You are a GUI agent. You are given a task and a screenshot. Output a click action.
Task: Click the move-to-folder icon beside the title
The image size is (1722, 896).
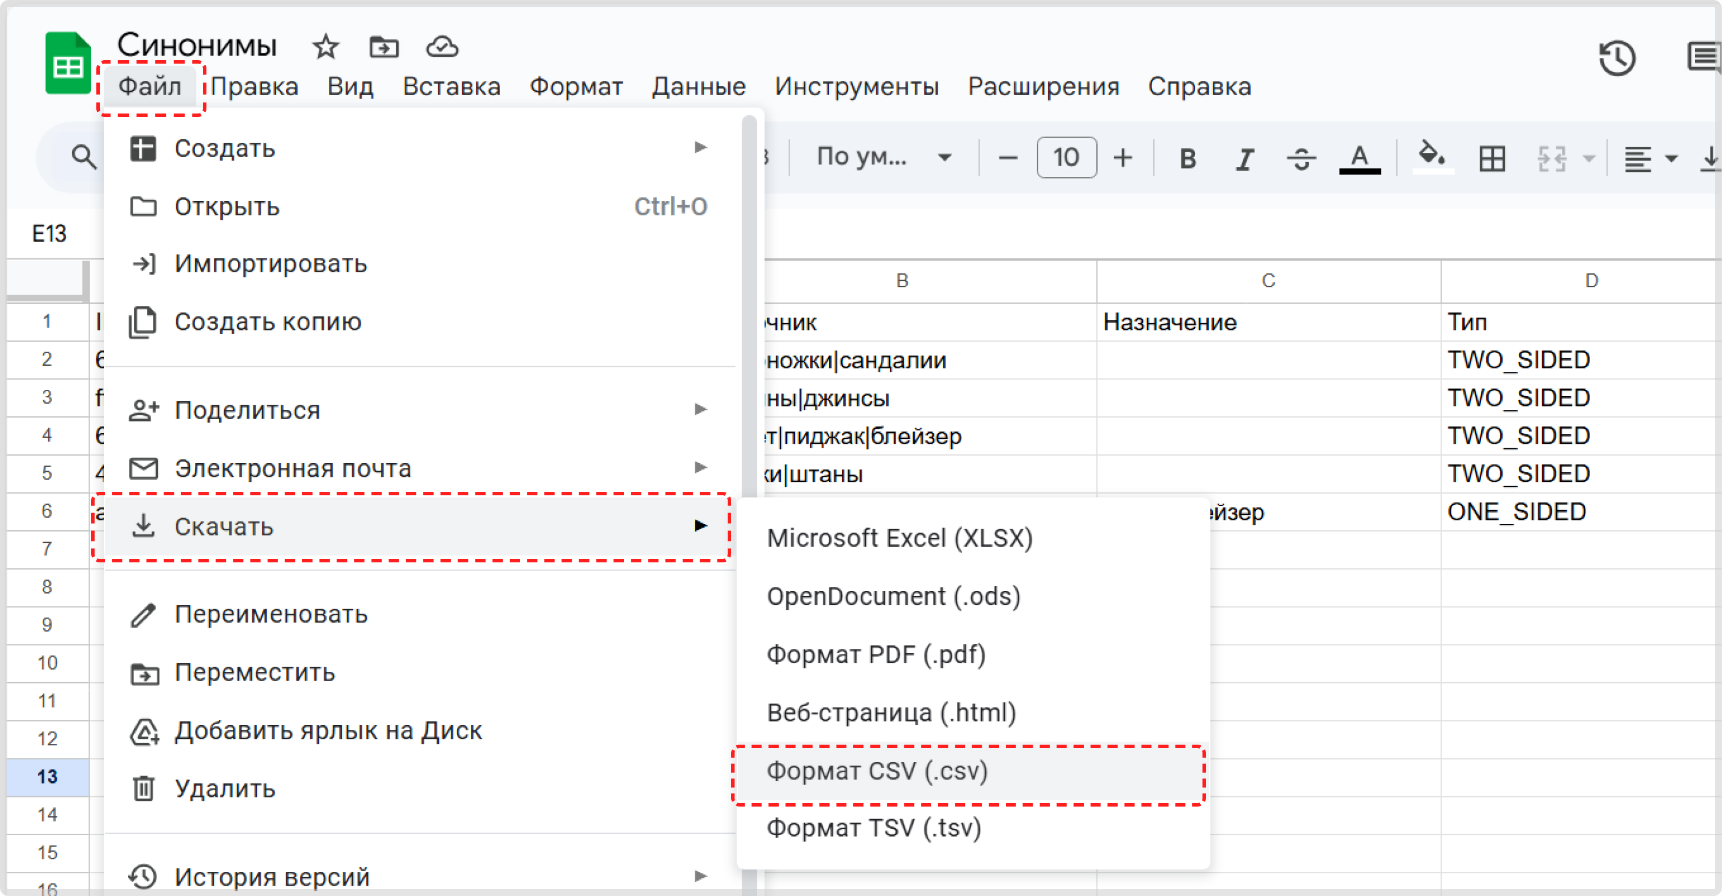point(384,47)
